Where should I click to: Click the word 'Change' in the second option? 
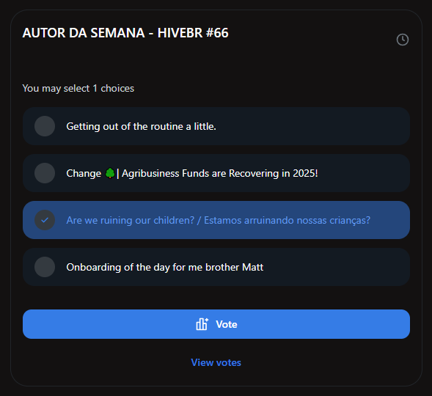click(84, 174)
